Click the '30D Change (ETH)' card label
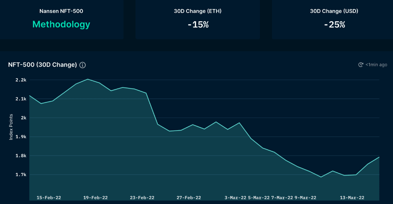This screenshot has width=393, height=204. click(198, 11)
